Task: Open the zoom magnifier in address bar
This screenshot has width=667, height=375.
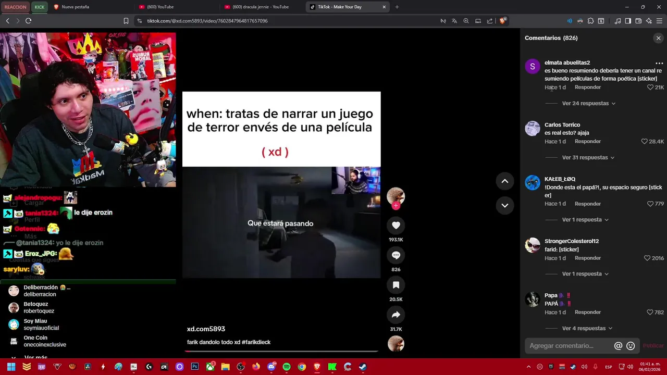Action: pos(466,21)
